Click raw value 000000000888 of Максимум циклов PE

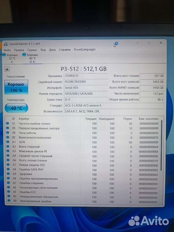[x=149, y=152]
